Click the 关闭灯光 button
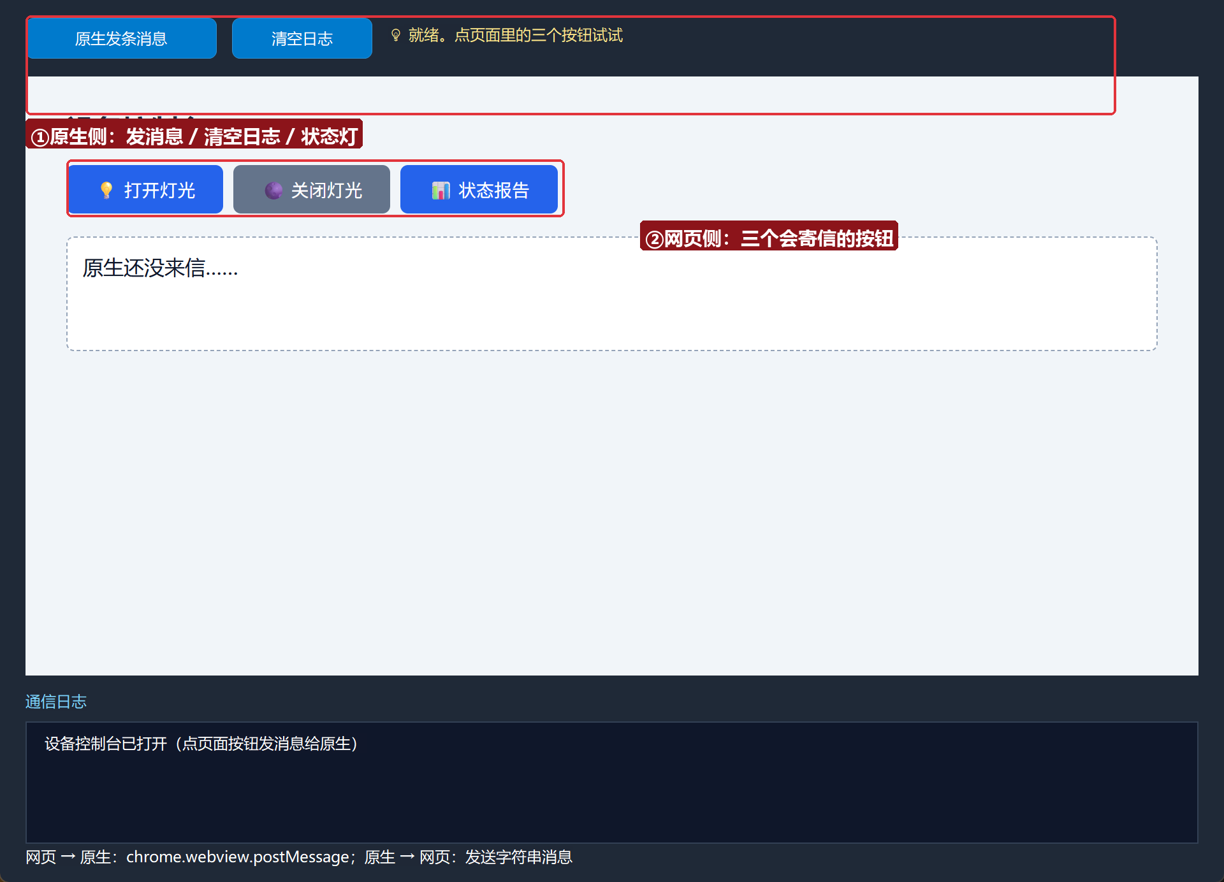The height and width of the screenshot is (882, 1224). 312,189
